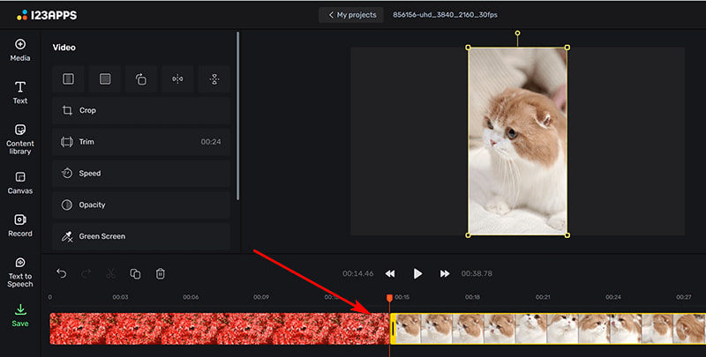Open the Speed option
706x357 pixels.
click(141, 173)
